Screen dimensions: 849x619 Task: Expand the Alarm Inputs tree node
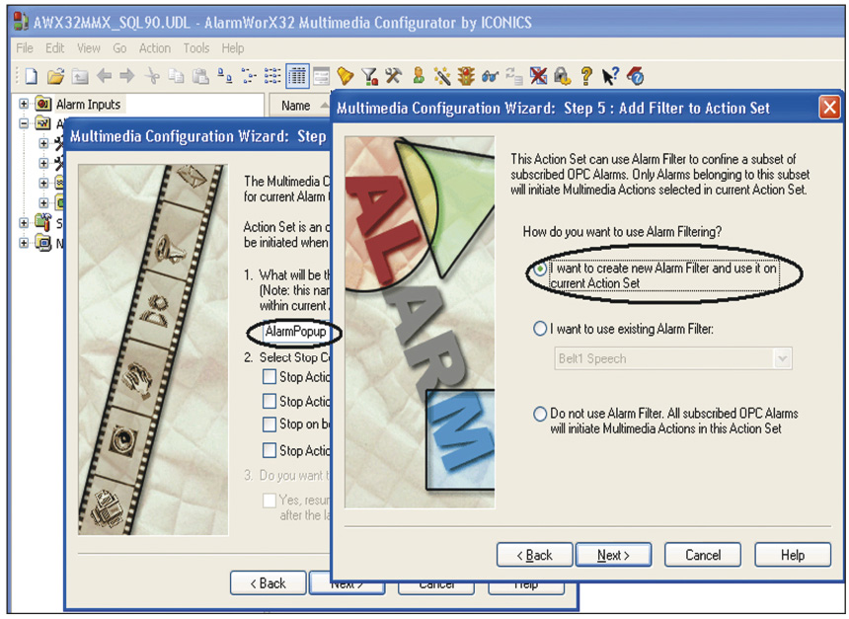[24, 103]
